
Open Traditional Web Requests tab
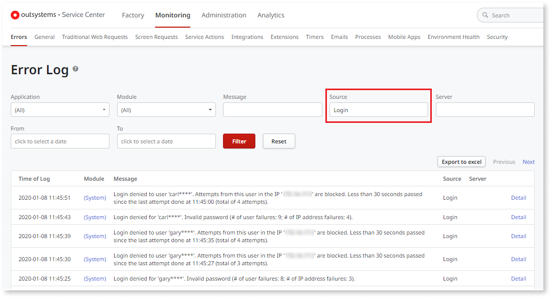click(95, 37)
